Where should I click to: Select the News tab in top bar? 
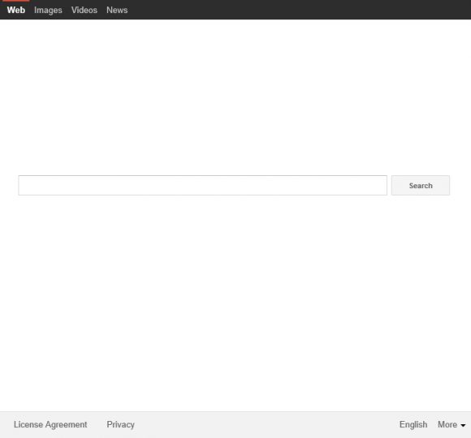117,11
